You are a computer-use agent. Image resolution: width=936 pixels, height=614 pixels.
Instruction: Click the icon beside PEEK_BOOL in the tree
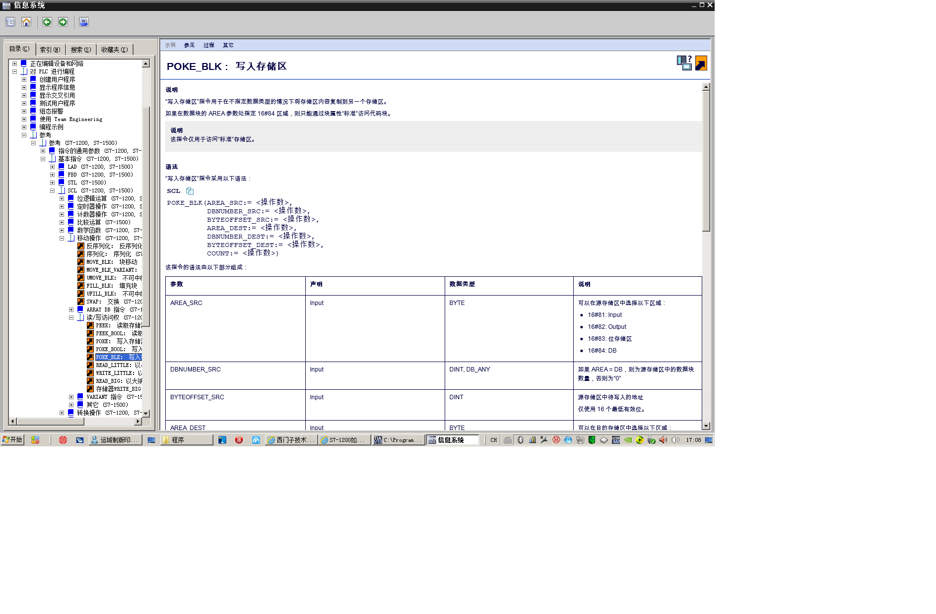[x=90, y=333]
